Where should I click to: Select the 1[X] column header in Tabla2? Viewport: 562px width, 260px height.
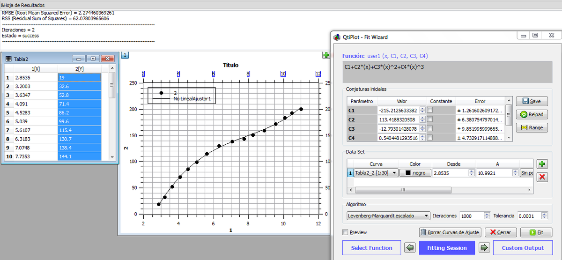coord(36,69)
